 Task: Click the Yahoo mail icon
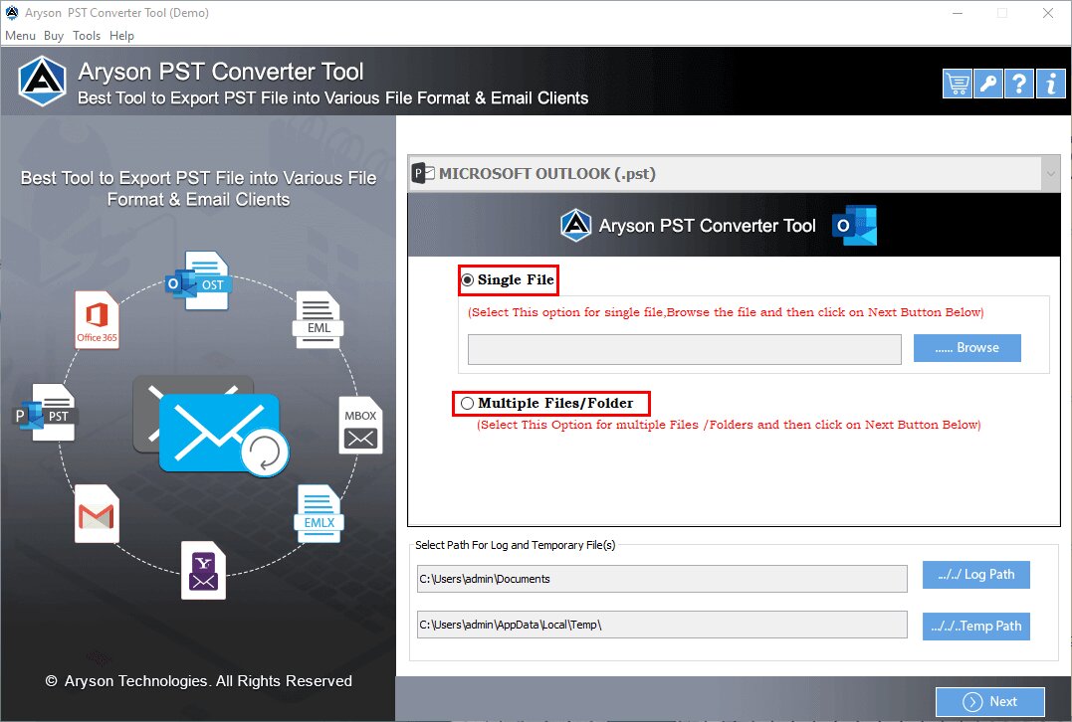[x=203, y=571]
